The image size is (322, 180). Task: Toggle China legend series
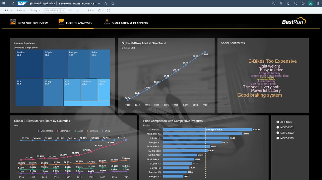click(106, 131)
